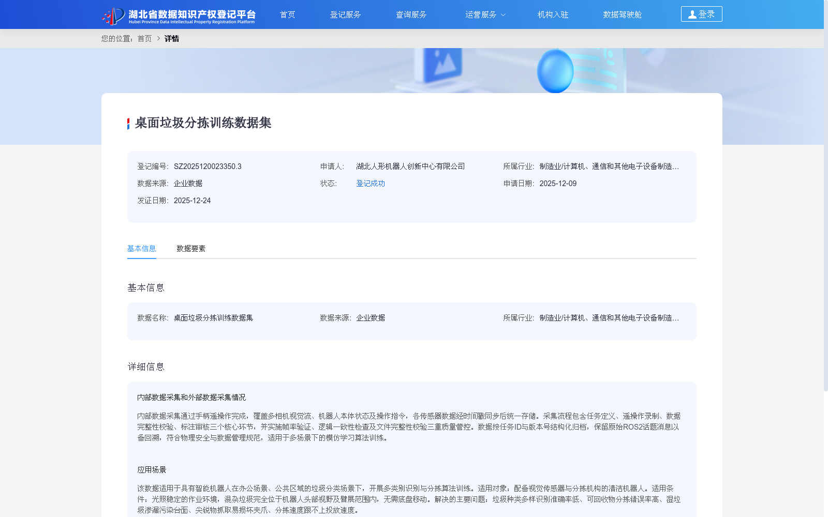The height and width of the screenshot is (517, 828).
Task: Open the 运营服务 menu
Action: 481,14
